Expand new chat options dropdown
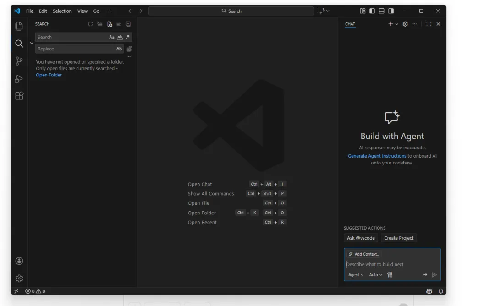Viewport: 495px width, 306px height. pos(397,24)
